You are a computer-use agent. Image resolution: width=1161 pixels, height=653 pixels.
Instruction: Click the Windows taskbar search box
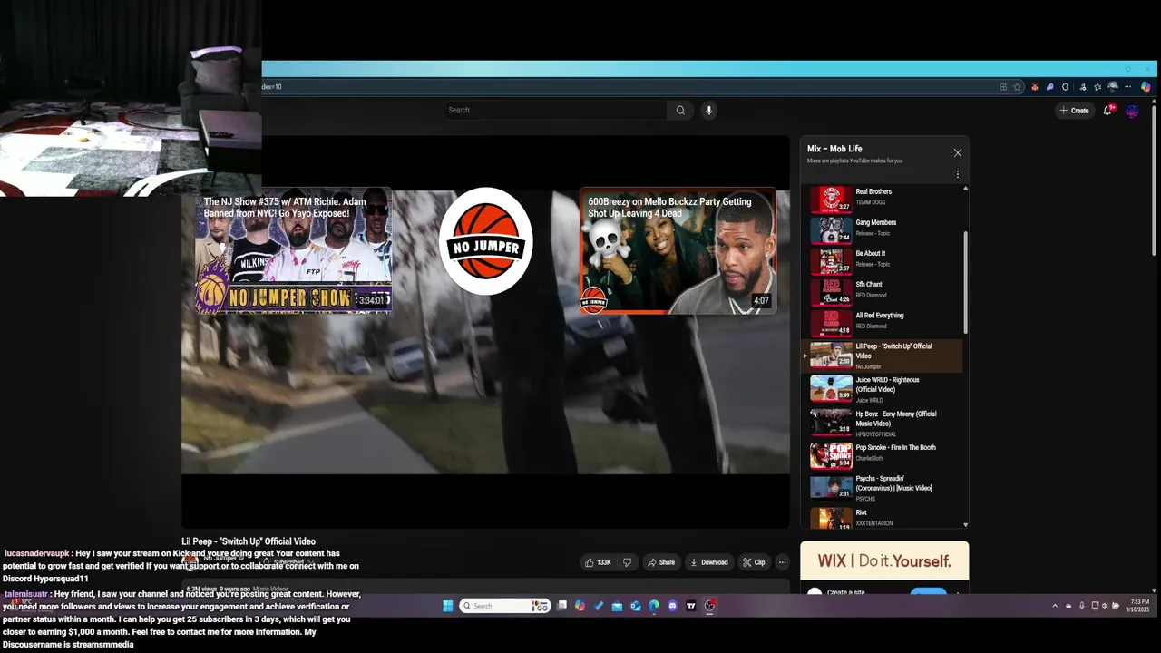coord(505,606)
